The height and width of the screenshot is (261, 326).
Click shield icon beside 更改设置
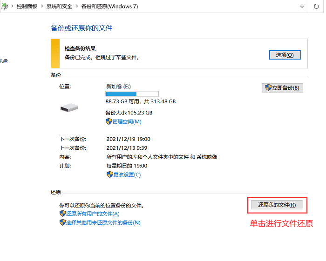click(x=110, y=174)
